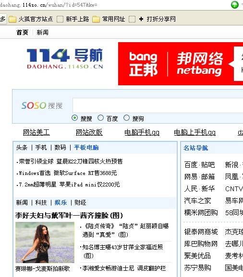The image size is (243, 277).
Task: Open the 财经 tab
Action: (x=80, y=202)
